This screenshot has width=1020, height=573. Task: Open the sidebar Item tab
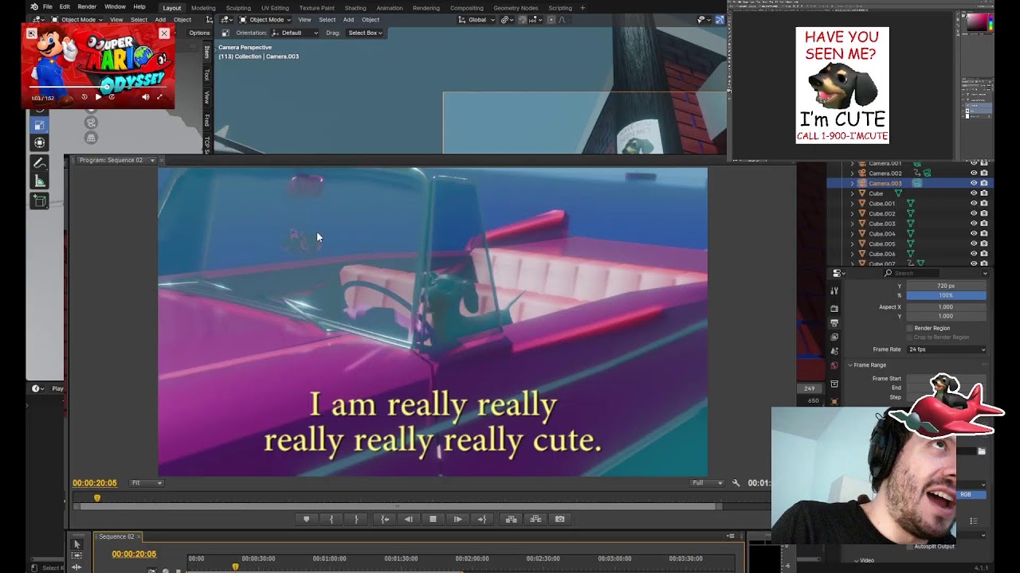(207, 52)
